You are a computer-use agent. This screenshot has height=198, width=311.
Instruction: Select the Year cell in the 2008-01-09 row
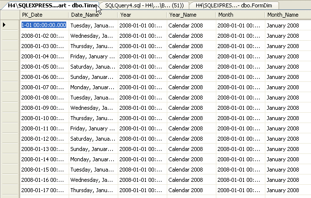[142, 107]
